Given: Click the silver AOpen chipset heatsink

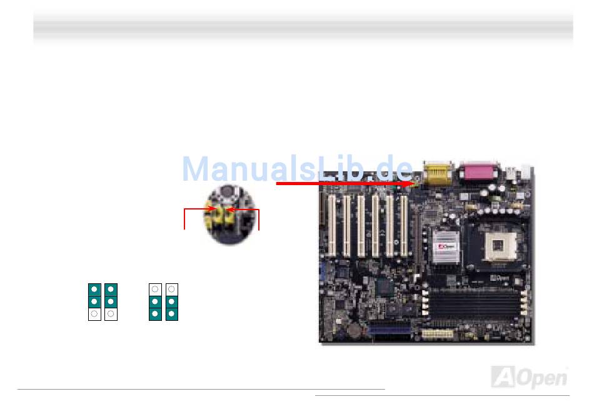Looking at the screenshot, I should (x=446, y=247).
